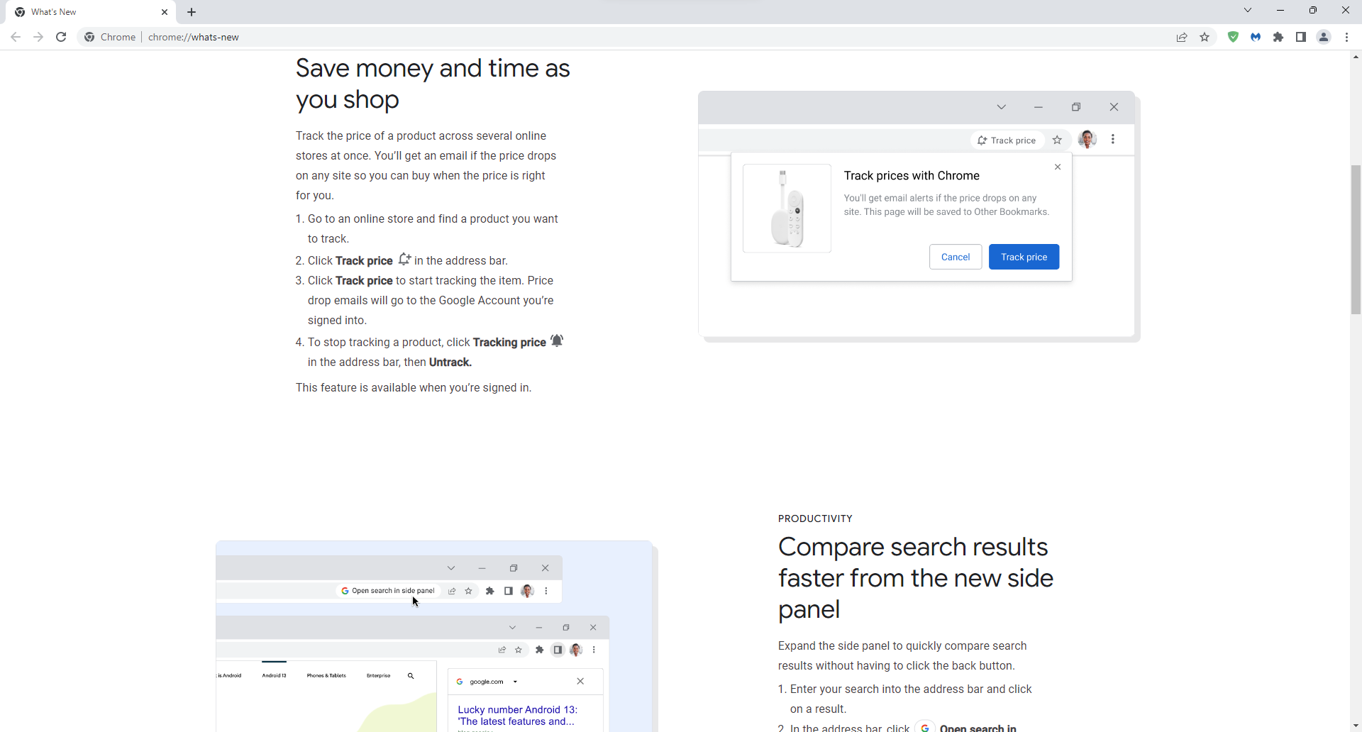Click the Cancel button in the Track prices popup

956,257
